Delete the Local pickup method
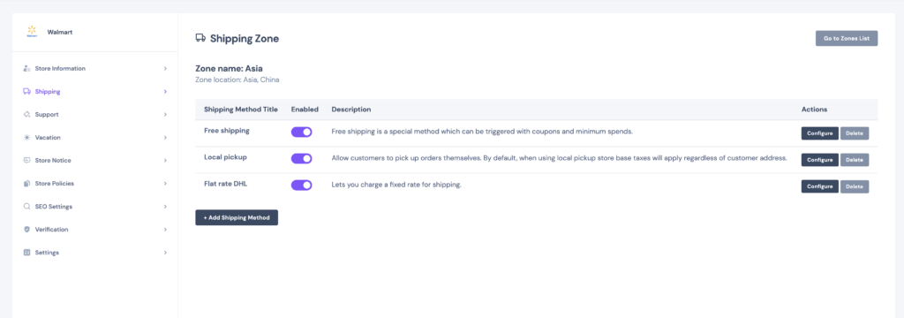This screenshot has width=904, height=318. click(855, 160)
